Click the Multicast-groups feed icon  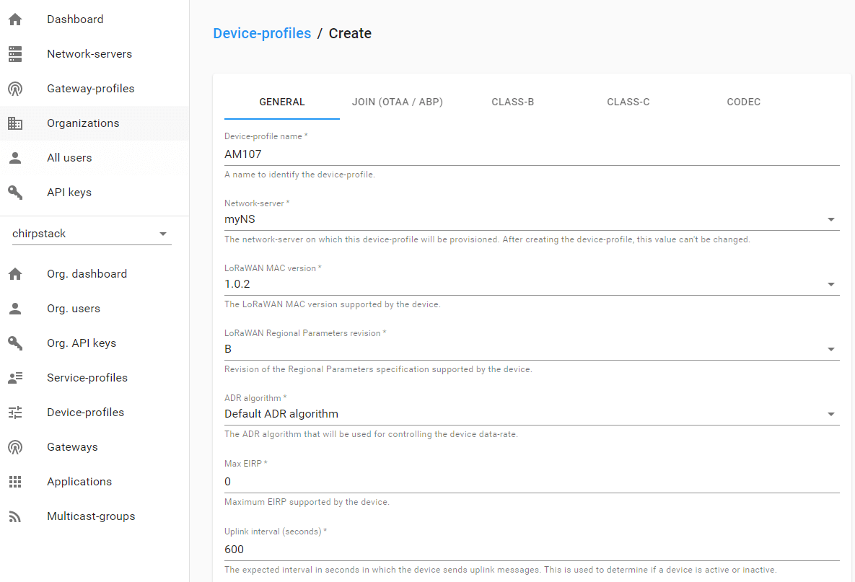point(15,516)
